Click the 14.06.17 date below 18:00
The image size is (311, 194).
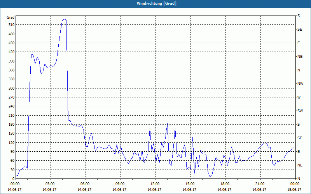(x=224, y=190)
